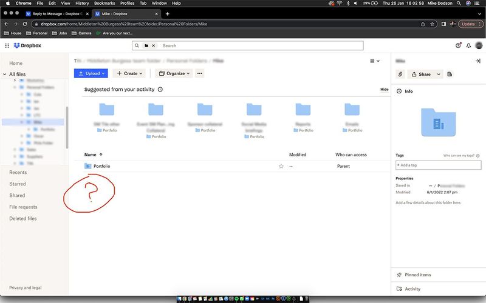Remove the folder filter in search box
The height and width of the screenshot is (303, 486).
[154, 45]
